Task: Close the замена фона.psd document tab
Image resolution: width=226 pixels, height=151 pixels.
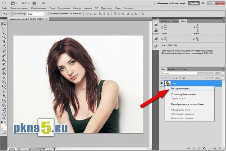Action: tap(47, 19)
